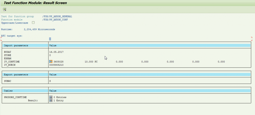Click the display/magnifier toolbar icon
The image size is (255, 115).
tap(5, 9)
